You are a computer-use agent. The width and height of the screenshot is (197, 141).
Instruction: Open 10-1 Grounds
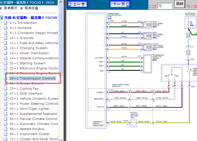point(21,38)
